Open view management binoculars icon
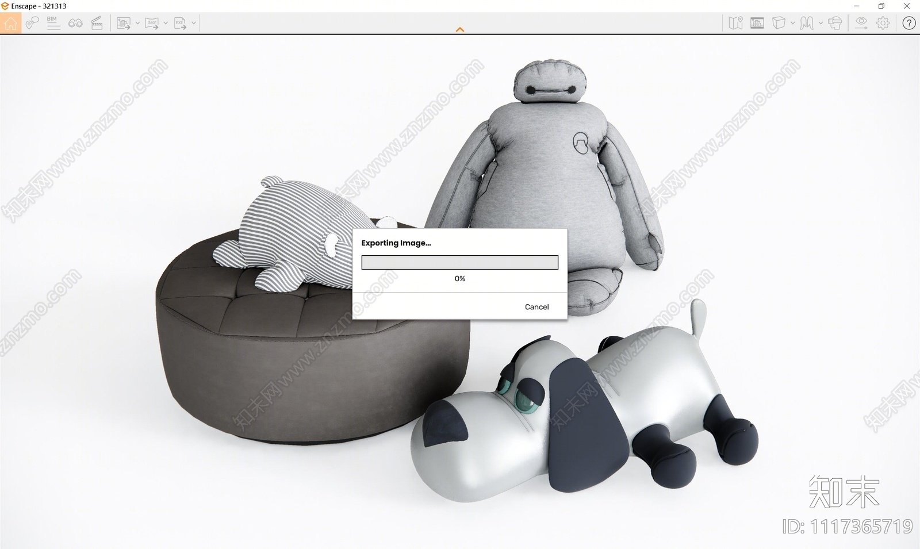 pos(75,23)
